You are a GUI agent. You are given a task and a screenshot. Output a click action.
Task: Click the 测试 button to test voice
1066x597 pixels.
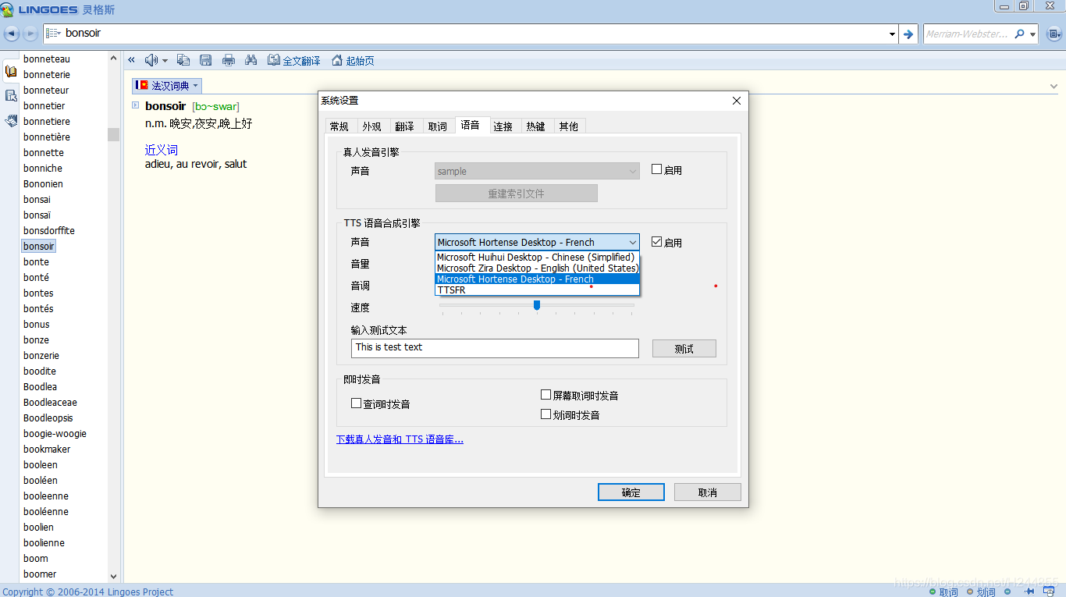(684, 348)
